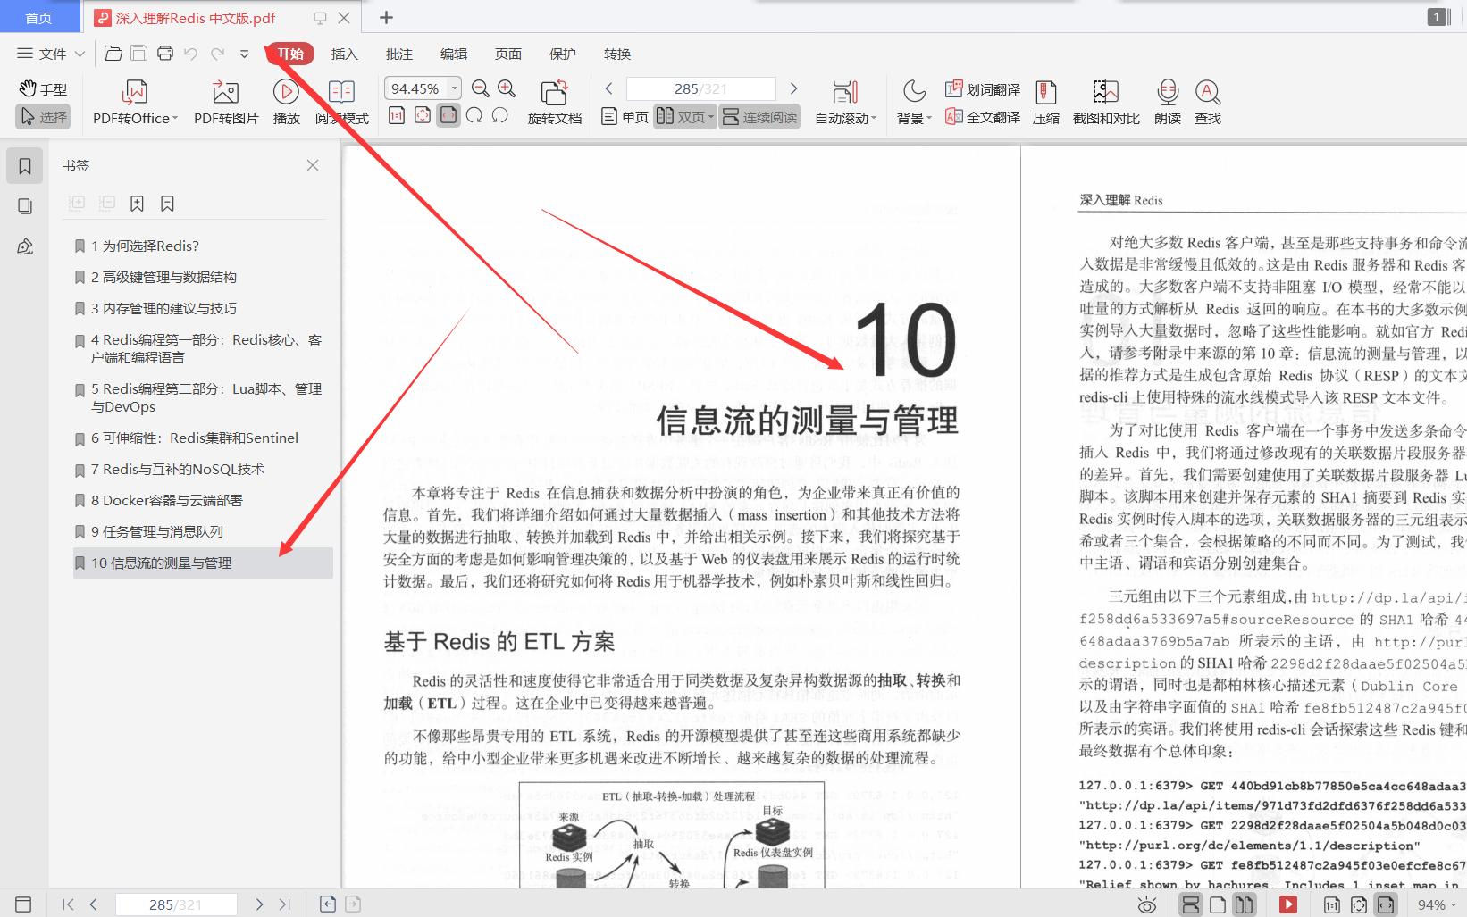Expand the 双页 view dropdown arrow
This screenshot has width=1467, height=917.
point(710,116)
